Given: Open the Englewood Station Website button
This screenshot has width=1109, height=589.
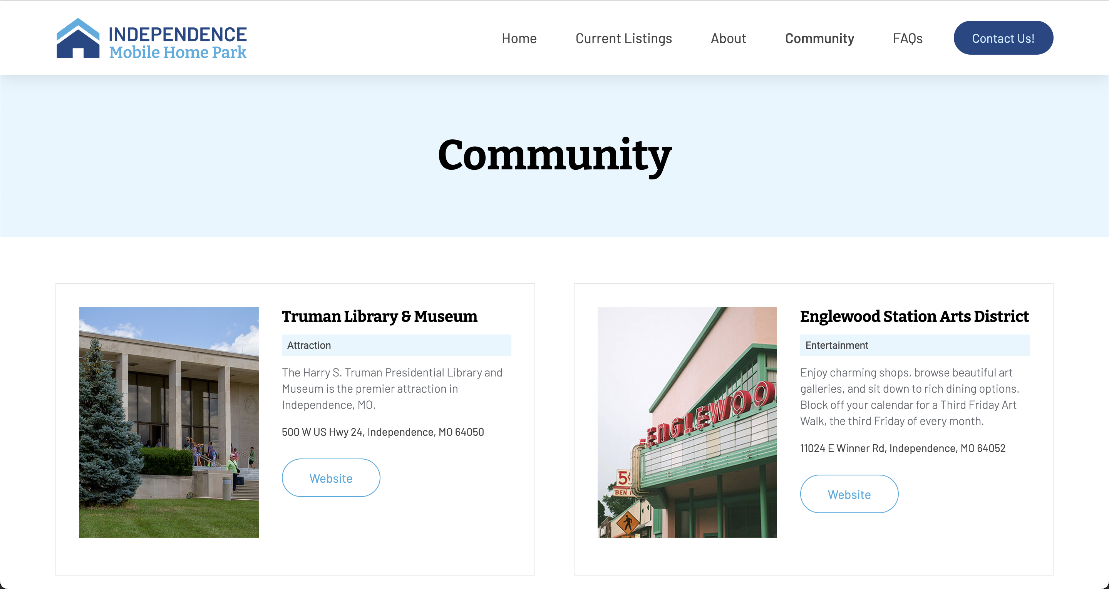Looking at the screenshot, I should point(849,494).
